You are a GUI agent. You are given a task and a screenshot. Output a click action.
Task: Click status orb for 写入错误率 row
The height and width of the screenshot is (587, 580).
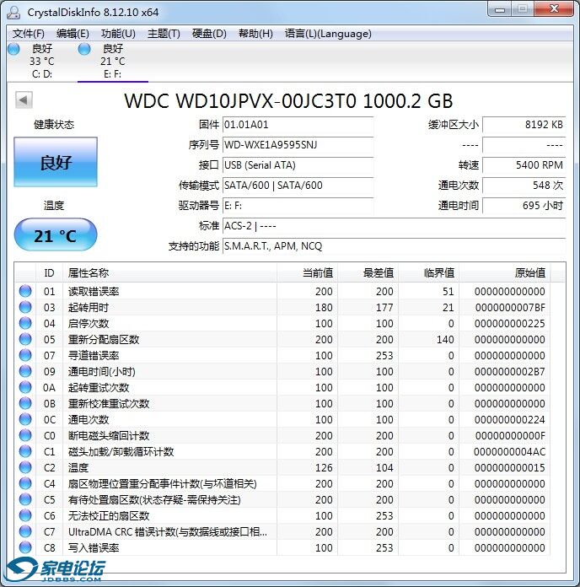[25, 548]
